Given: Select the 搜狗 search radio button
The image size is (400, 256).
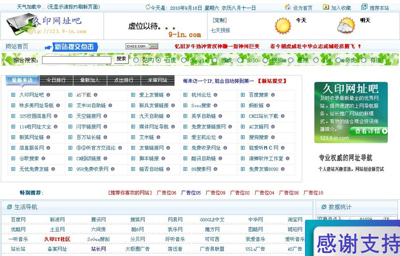Looking at the screenshot, I should tap(265, 60).
